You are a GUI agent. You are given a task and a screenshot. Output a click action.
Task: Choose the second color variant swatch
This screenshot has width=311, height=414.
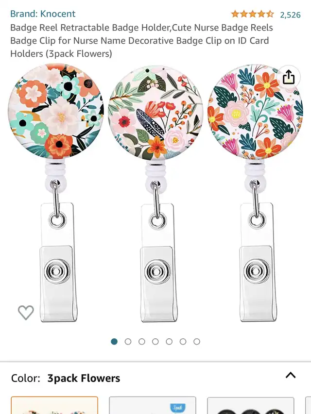click(x=153, y=405)
